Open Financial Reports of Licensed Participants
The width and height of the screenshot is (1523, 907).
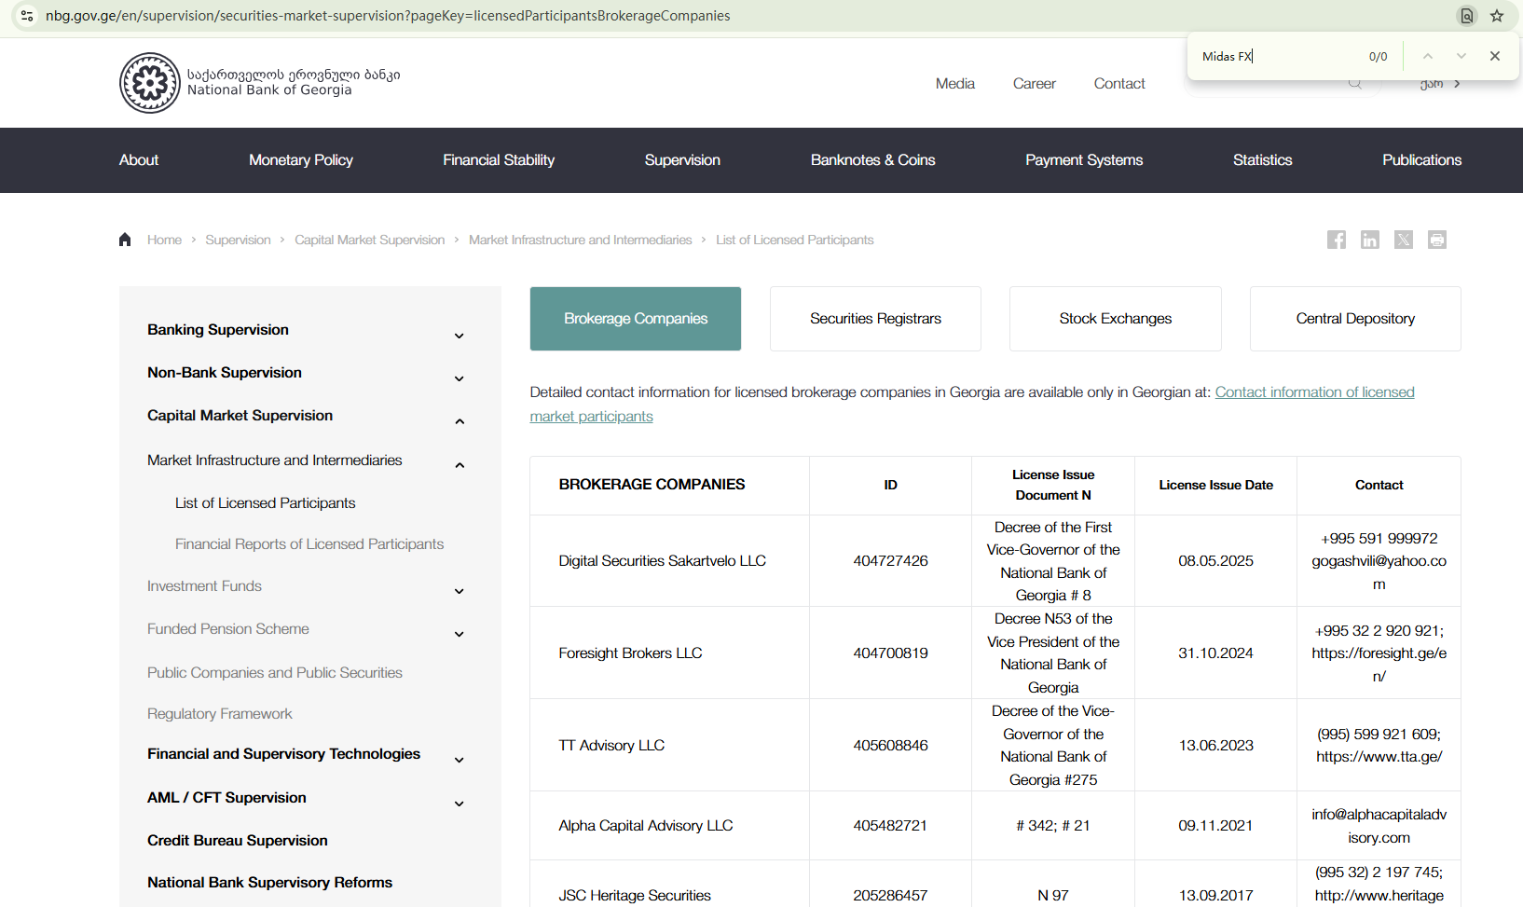309,544
